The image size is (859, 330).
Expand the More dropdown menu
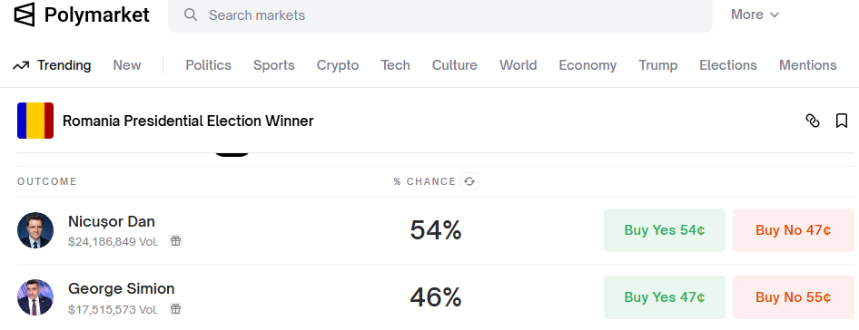click(755, 15)
